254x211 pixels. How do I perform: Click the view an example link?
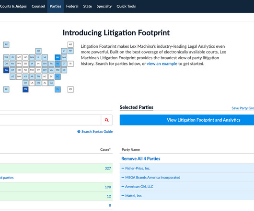point(162,63)
